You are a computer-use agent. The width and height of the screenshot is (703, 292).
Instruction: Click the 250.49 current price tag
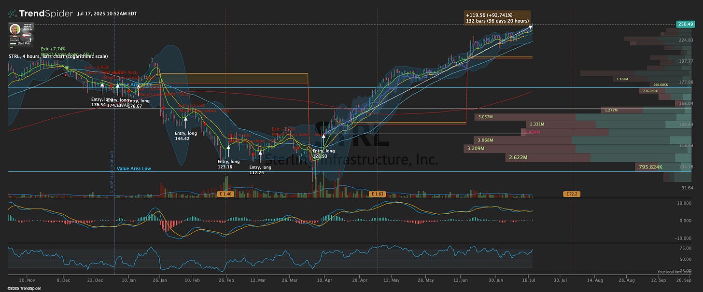coord(686,24)
